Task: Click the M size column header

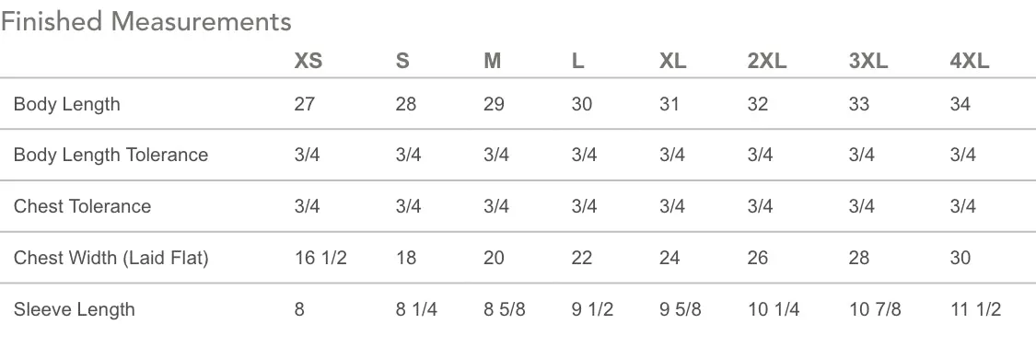Action: pyautogui.click(x=493, y=61)
